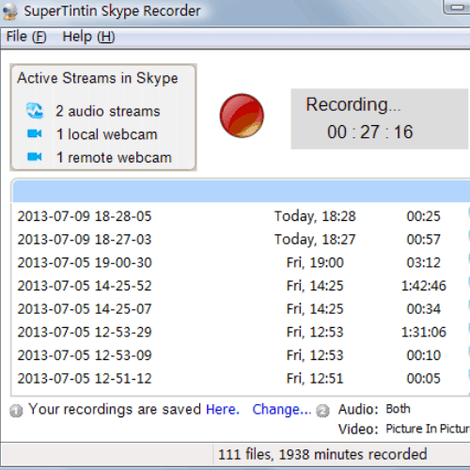Click the 1:42:46 duration cell
This screenshot has width=470, height=470.
click(424, 286)
